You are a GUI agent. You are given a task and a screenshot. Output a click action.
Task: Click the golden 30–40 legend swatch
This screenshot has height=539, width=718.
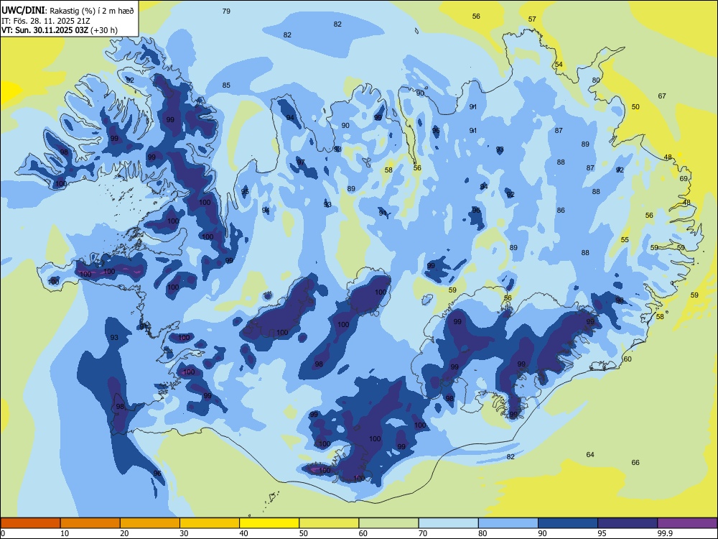pos(210,523)
